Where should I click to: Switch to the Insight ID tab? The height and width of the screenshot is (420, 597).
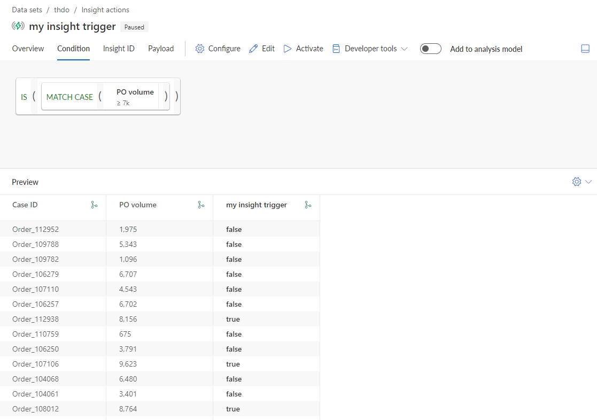click(119, 49)
